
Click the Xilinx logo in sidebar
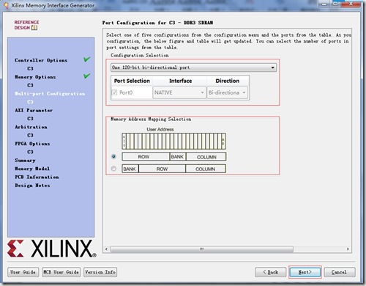click(x=52, y=249)
